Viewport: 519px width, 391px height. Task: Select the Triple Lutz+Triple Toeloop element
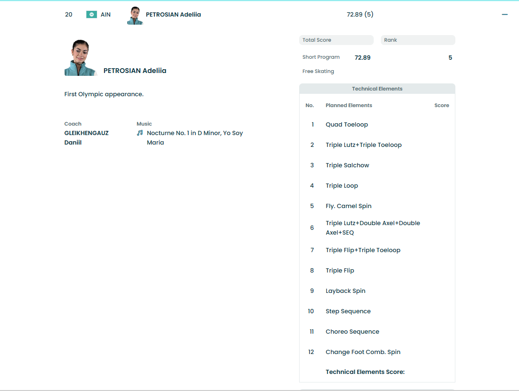pyautogui.click(x=363, y=145)
